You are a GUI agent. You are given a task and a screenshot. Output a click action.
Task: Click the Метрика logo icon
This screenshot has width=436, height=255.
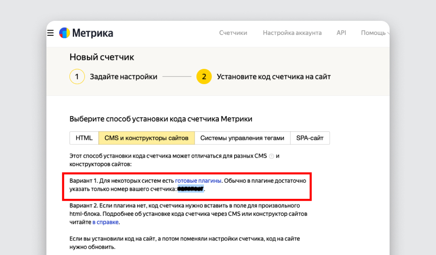(65, 33)
